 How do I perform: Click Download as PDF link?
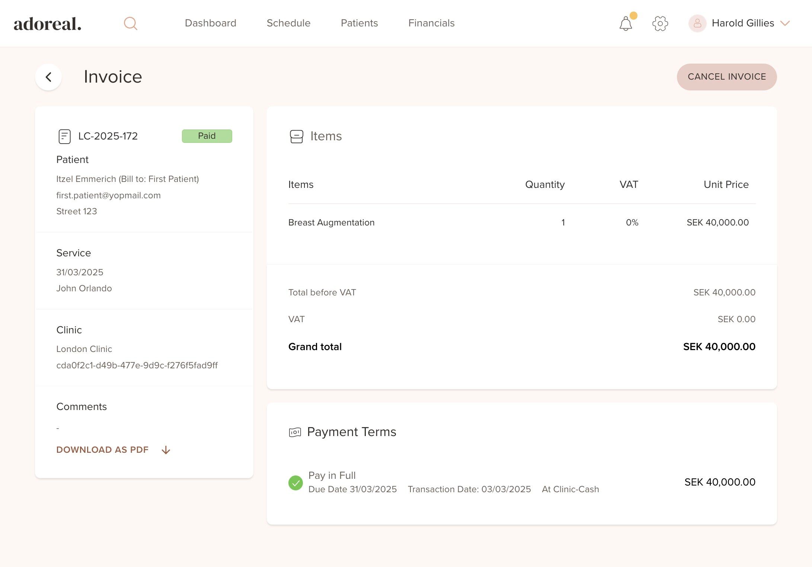102,450
